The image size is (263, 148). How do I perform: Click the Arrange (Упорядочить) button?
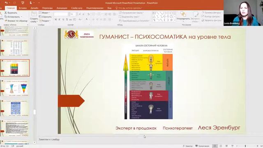[x=183, y=16]
